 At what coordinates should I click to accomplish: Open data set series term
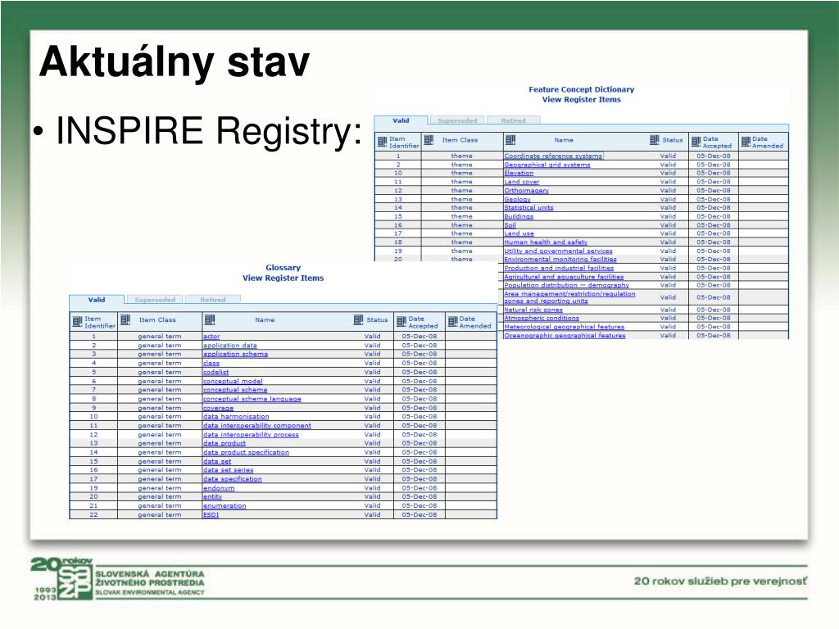click(228, 470)
